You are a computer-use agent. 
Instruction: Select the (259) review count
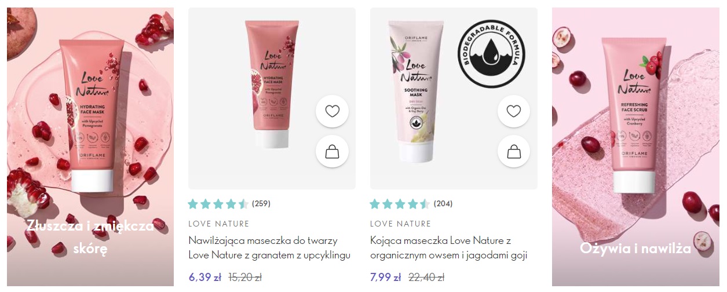(x=261, y=204)
